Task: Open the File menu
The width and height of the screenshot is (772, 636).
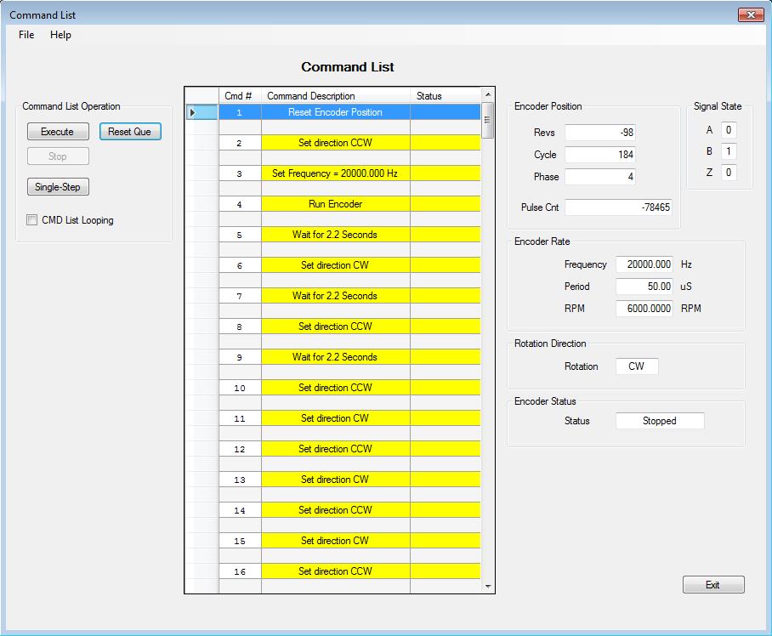Action: (x=26, y=35)
